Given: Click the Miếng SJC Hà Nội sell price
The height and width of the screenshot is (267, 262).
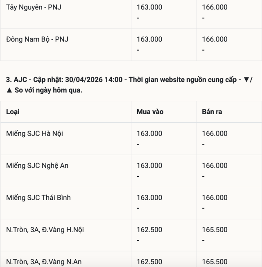Looking at the screenshot, I should pyautogui.click(x=215, y=133).
